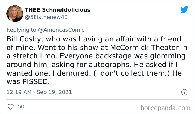
Task: Click the Twitter bird logo
Action: [184, 9]
